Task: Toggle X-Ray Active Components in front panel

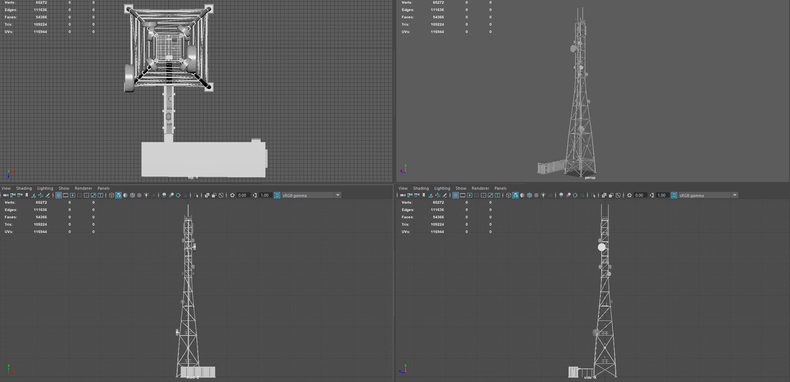Action: coord(214,195)
